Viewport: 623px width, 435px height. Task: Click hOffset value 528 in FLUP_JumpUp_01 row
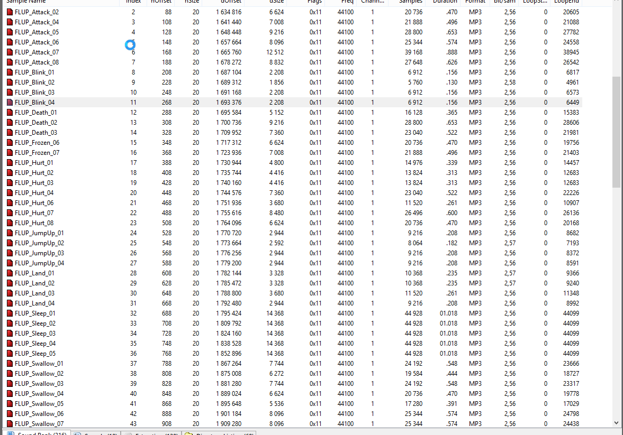click(x=167, y=233)
